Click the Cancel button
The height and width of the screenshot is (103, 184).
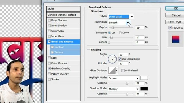point(175,15)
